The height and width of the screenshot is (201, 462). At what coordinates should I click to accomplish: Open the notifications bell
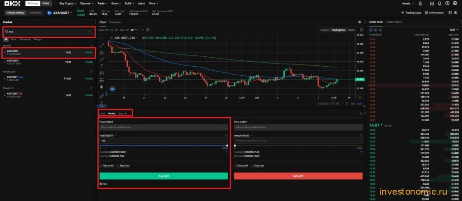click(439, 4)
